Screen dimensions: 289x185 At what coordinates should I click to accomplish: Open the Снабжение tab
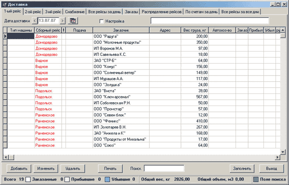coord(75,12)
